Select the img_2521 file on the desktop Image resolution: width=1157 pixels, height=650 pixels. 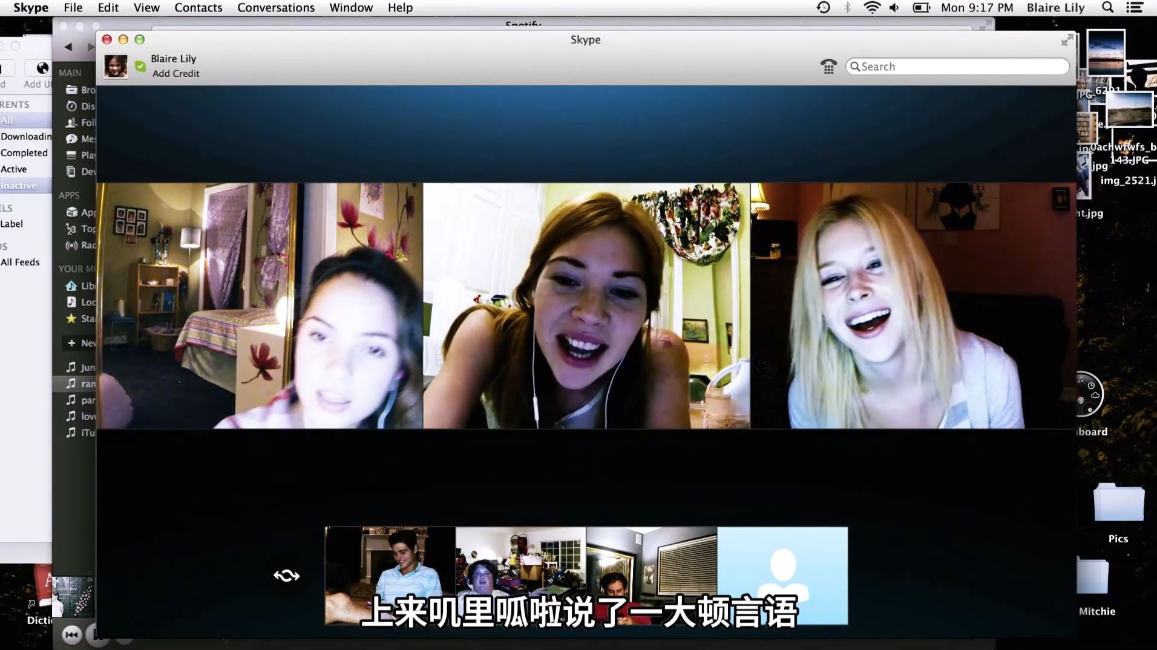tap(1128, 181)
